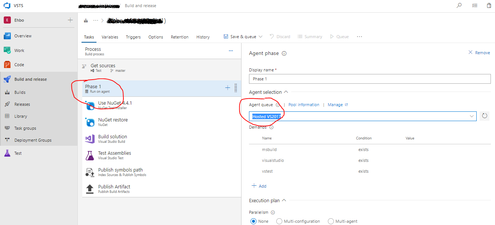Viewport: 495px width, 225px height.
Task: Click the Summary button
Action: [x=310, y=37]
